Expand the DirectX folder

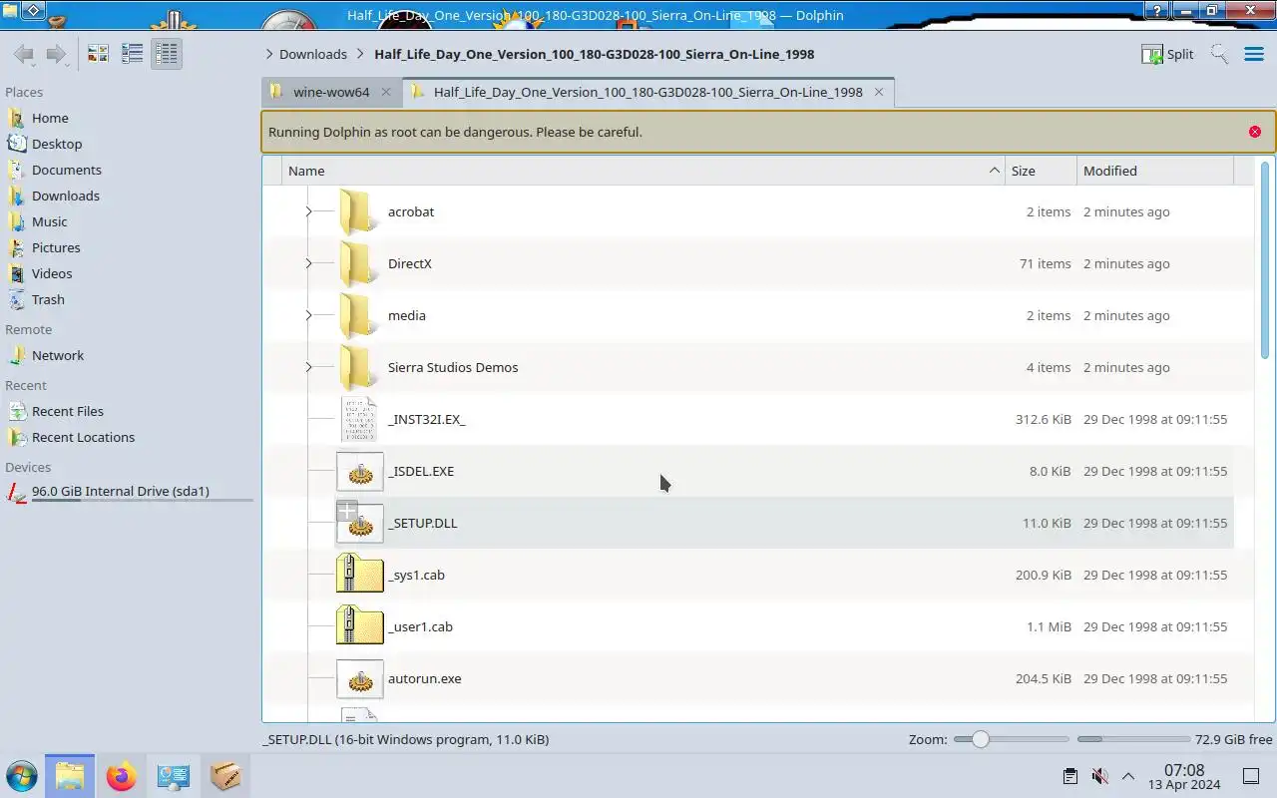[x=308, y=263]
